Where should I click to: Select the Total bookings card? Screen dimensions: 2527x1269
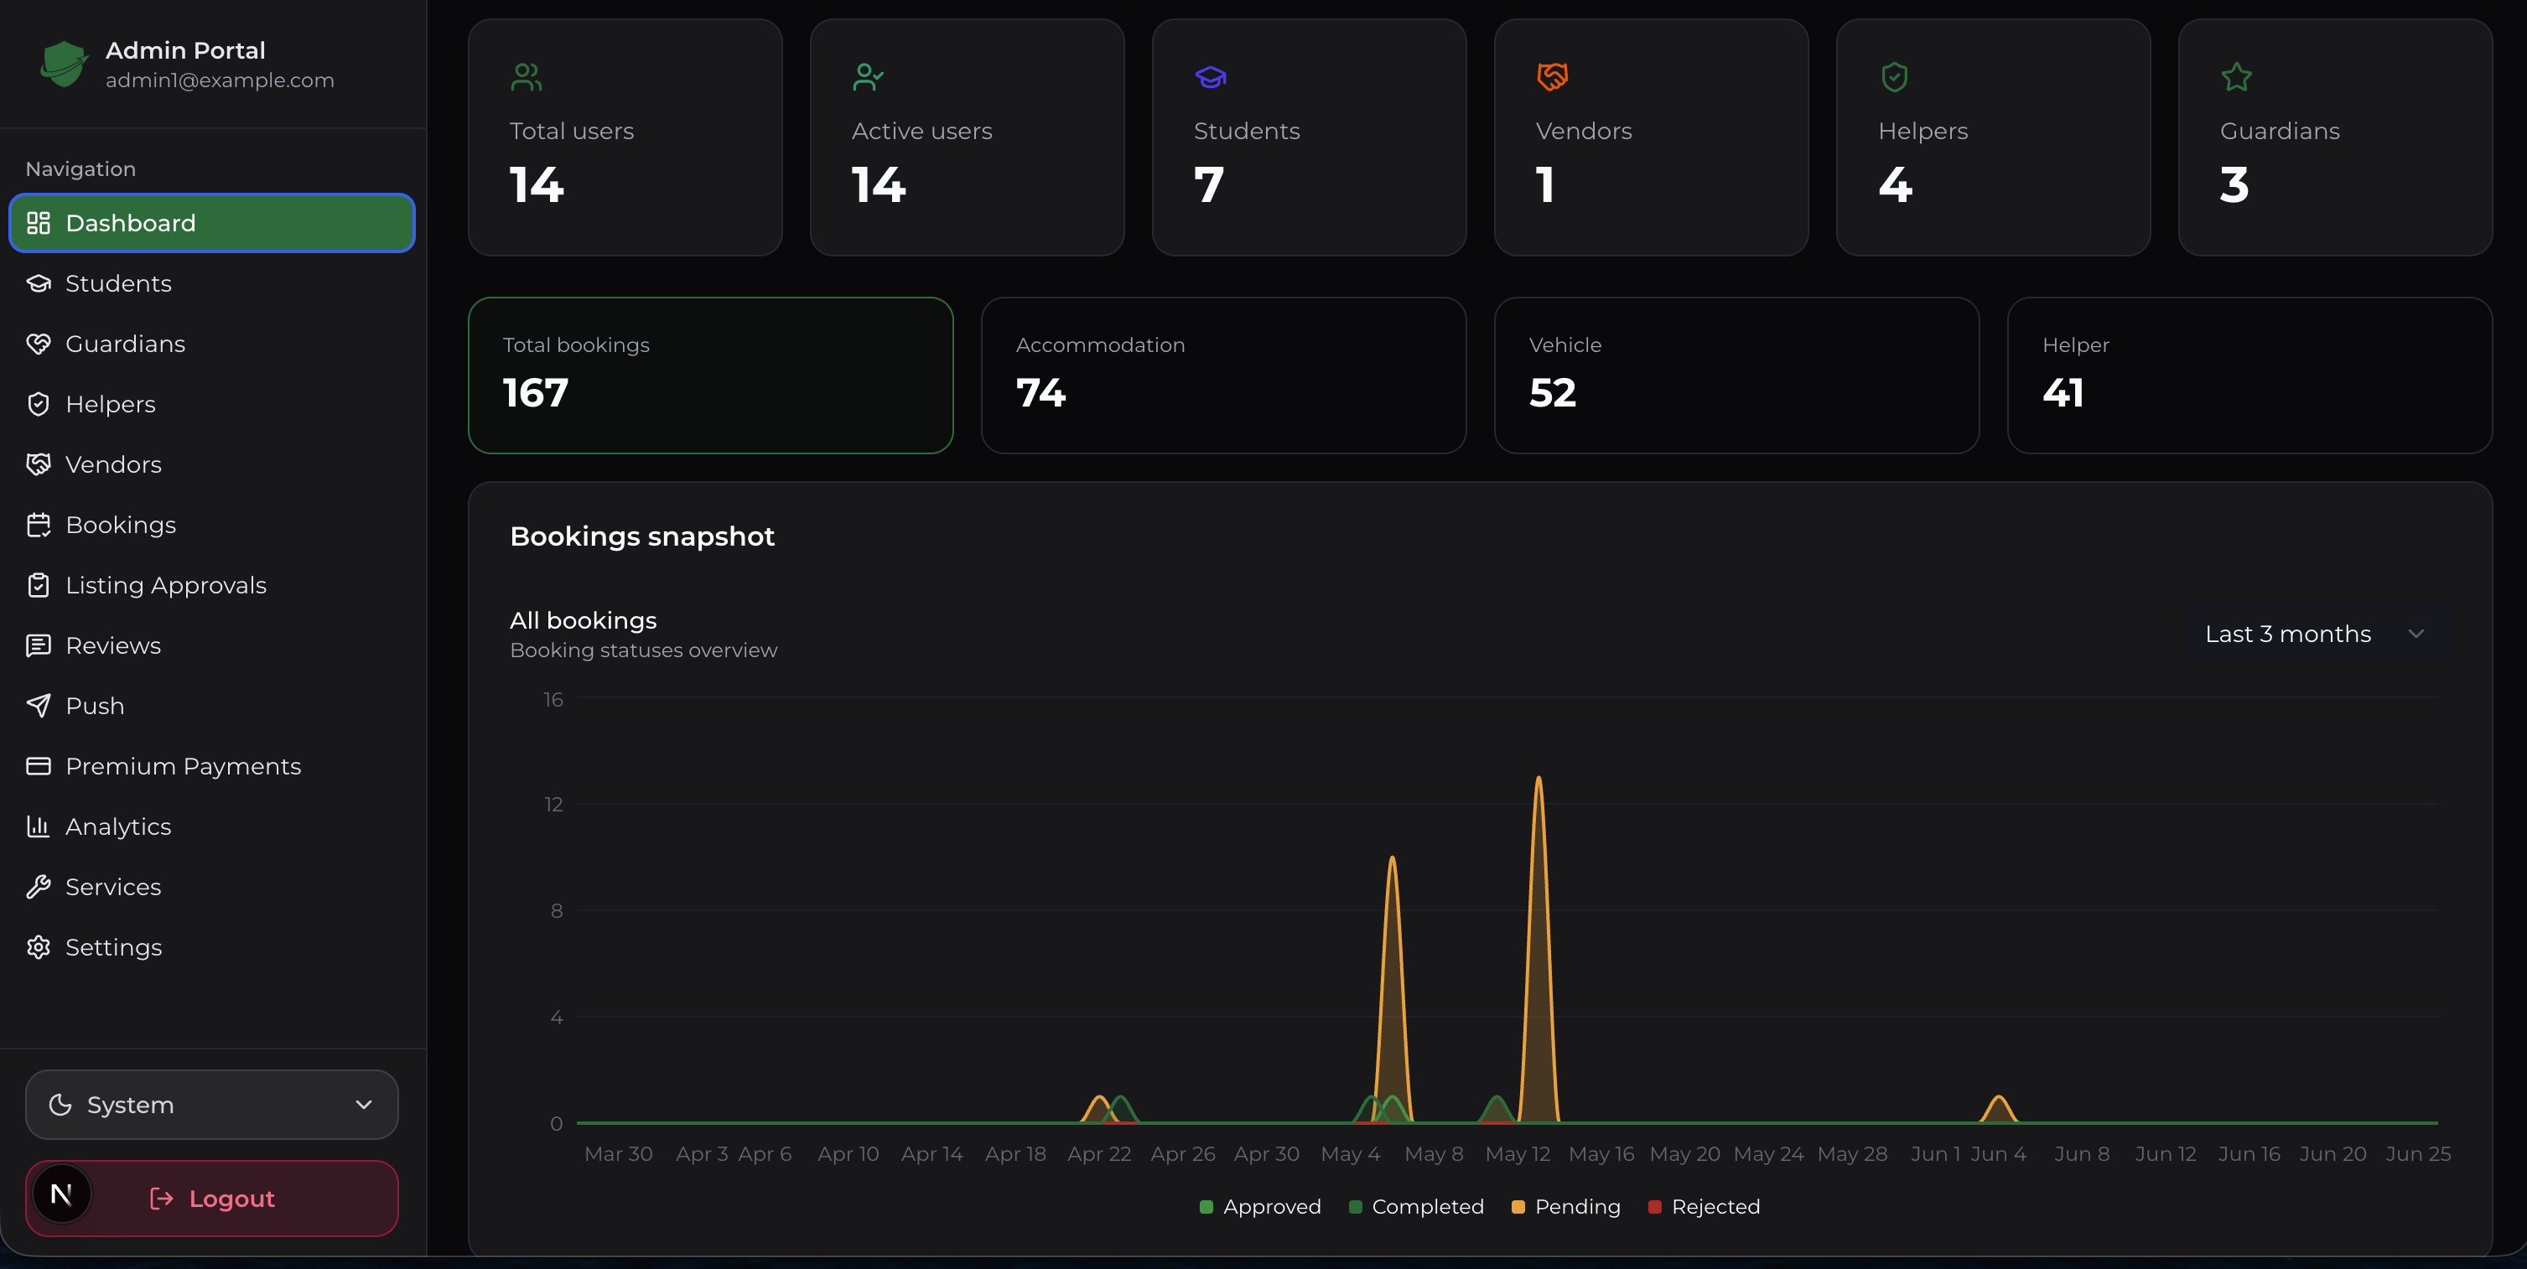[711, 376]
